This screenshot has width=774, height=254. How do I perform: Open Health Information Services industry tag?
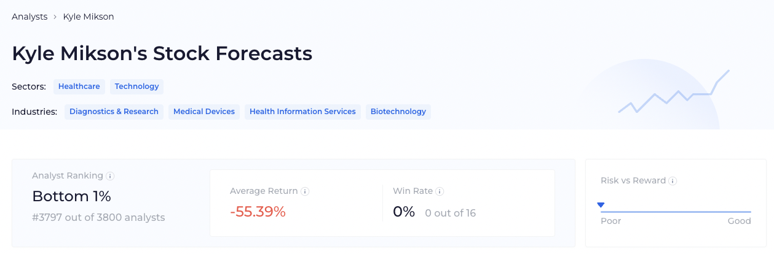(302, 112)
